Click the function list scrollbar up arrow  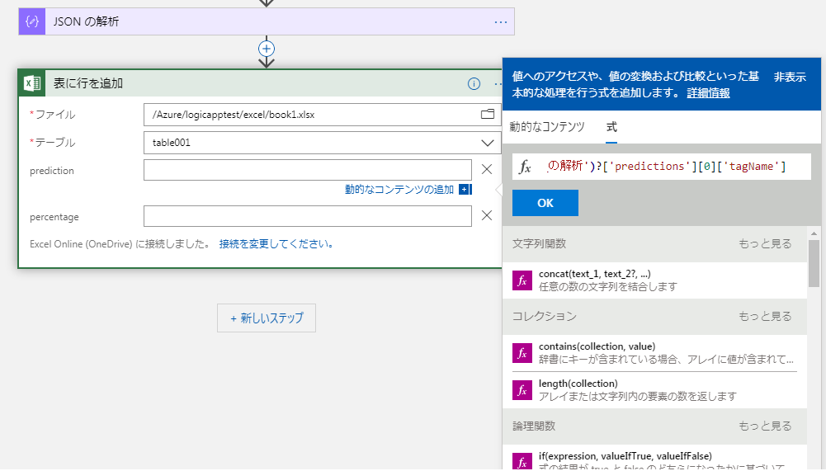(x=814, y=233)
